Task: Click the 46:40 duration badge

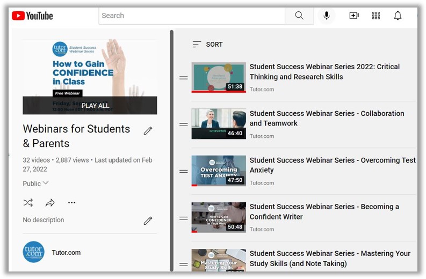Action: pos(235,133)
